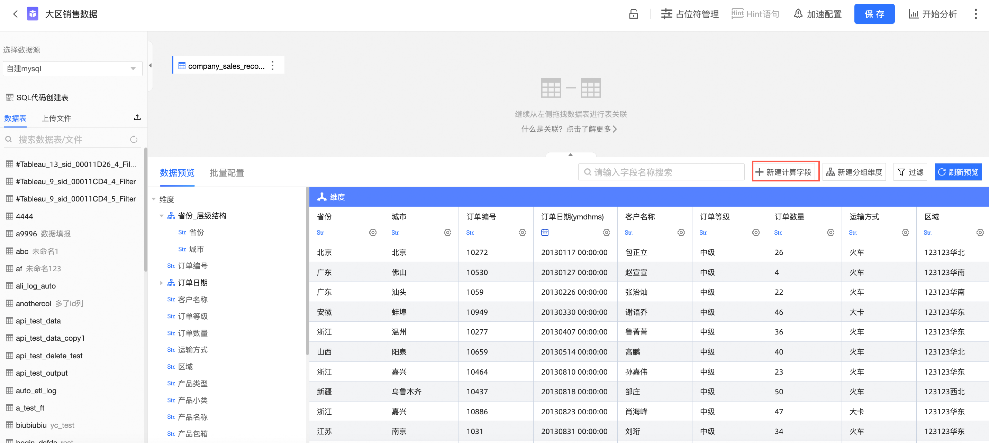Screen dimensions: 989x443
Task: Open 占位符管理 in the top toolbar
Action: coord(690,14)
